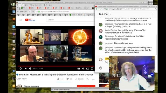Open the Chromium desktop shortcut

click(14, 12)
